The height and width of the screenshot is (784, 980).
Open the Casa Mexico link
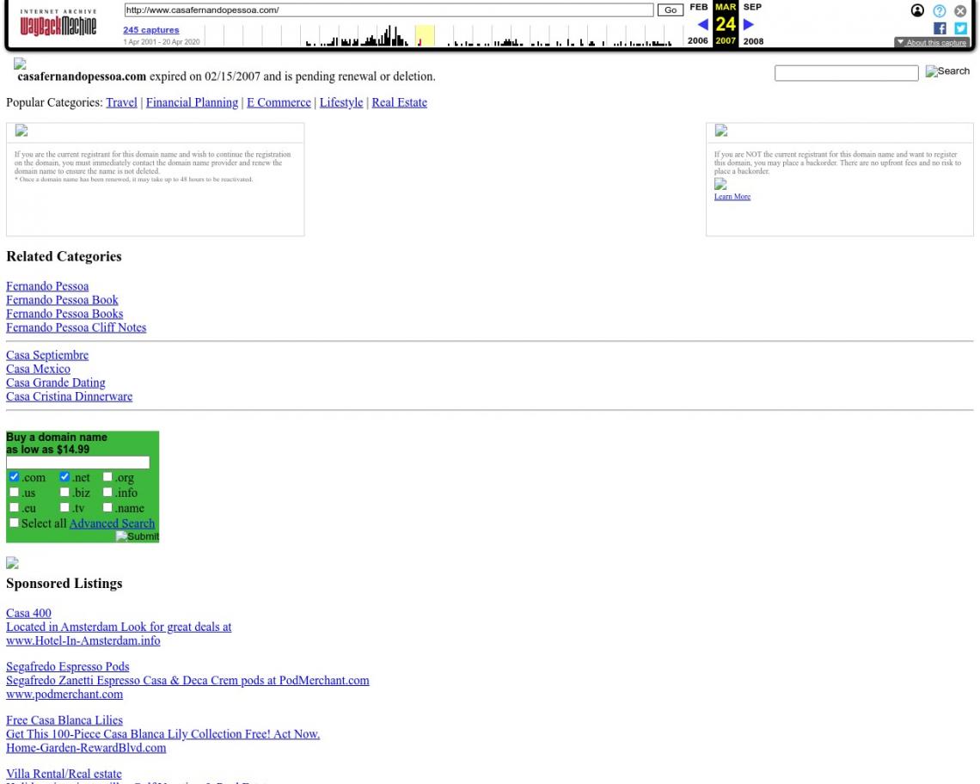pos(38,369)
